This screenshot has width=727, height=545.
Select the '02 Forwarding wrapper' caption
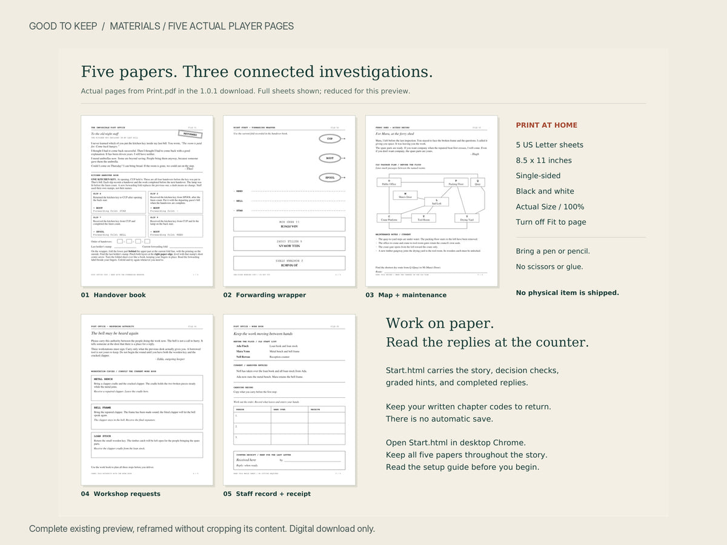pos(264,295)
